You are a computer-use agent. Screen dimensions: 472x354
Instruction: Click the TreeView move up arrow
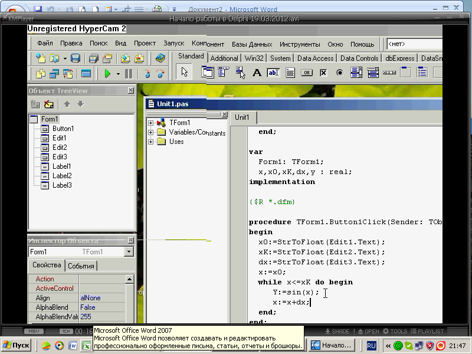[67, 104]
